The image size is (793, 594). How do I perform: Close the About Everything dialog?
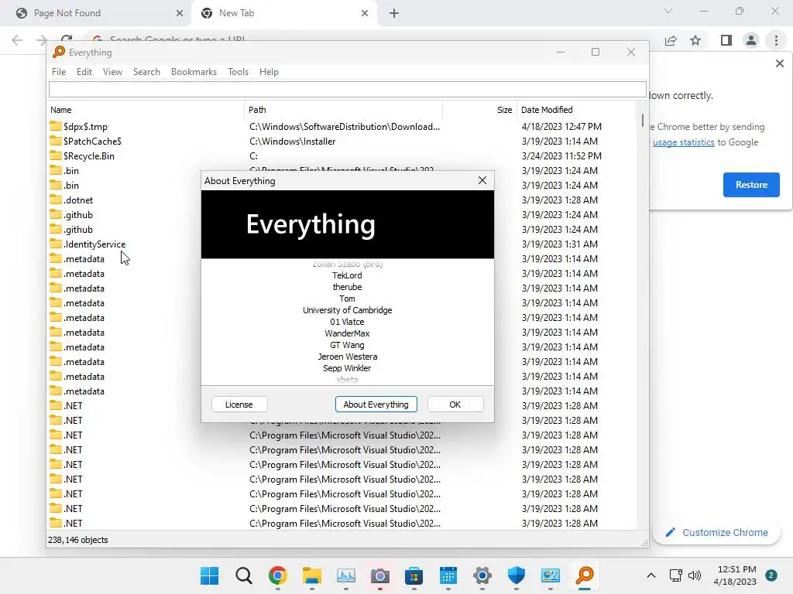[482, 181]
